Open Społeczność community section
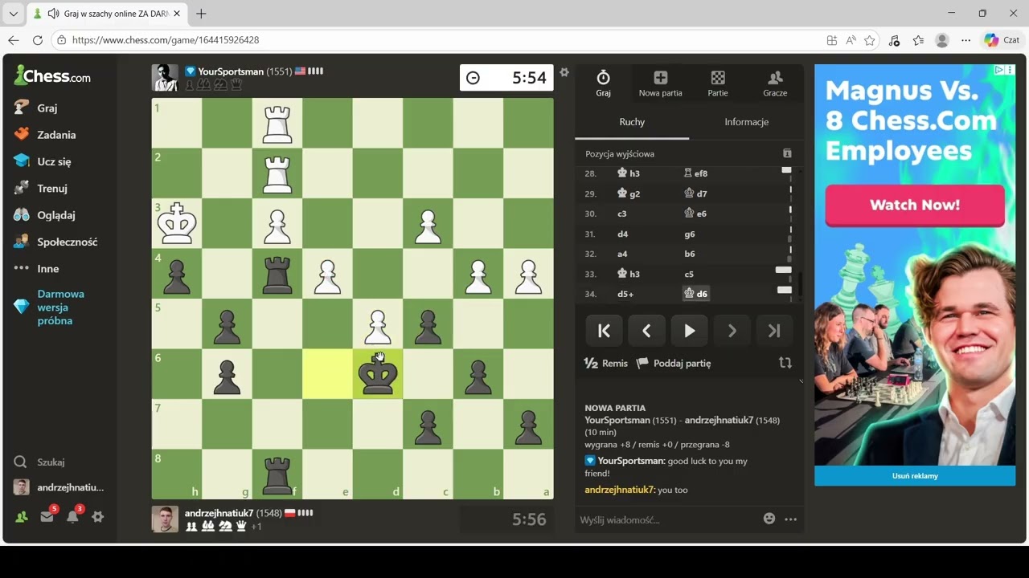 point(55,242)
